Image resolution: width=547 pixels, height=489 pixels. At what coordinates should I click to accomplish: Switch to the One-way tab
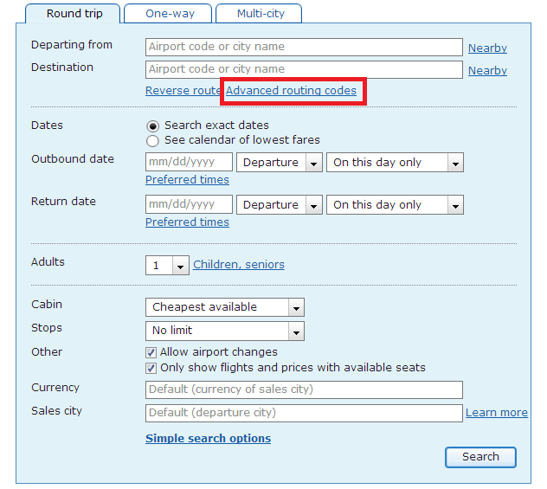pyautogui.click(x=170, y=13)
